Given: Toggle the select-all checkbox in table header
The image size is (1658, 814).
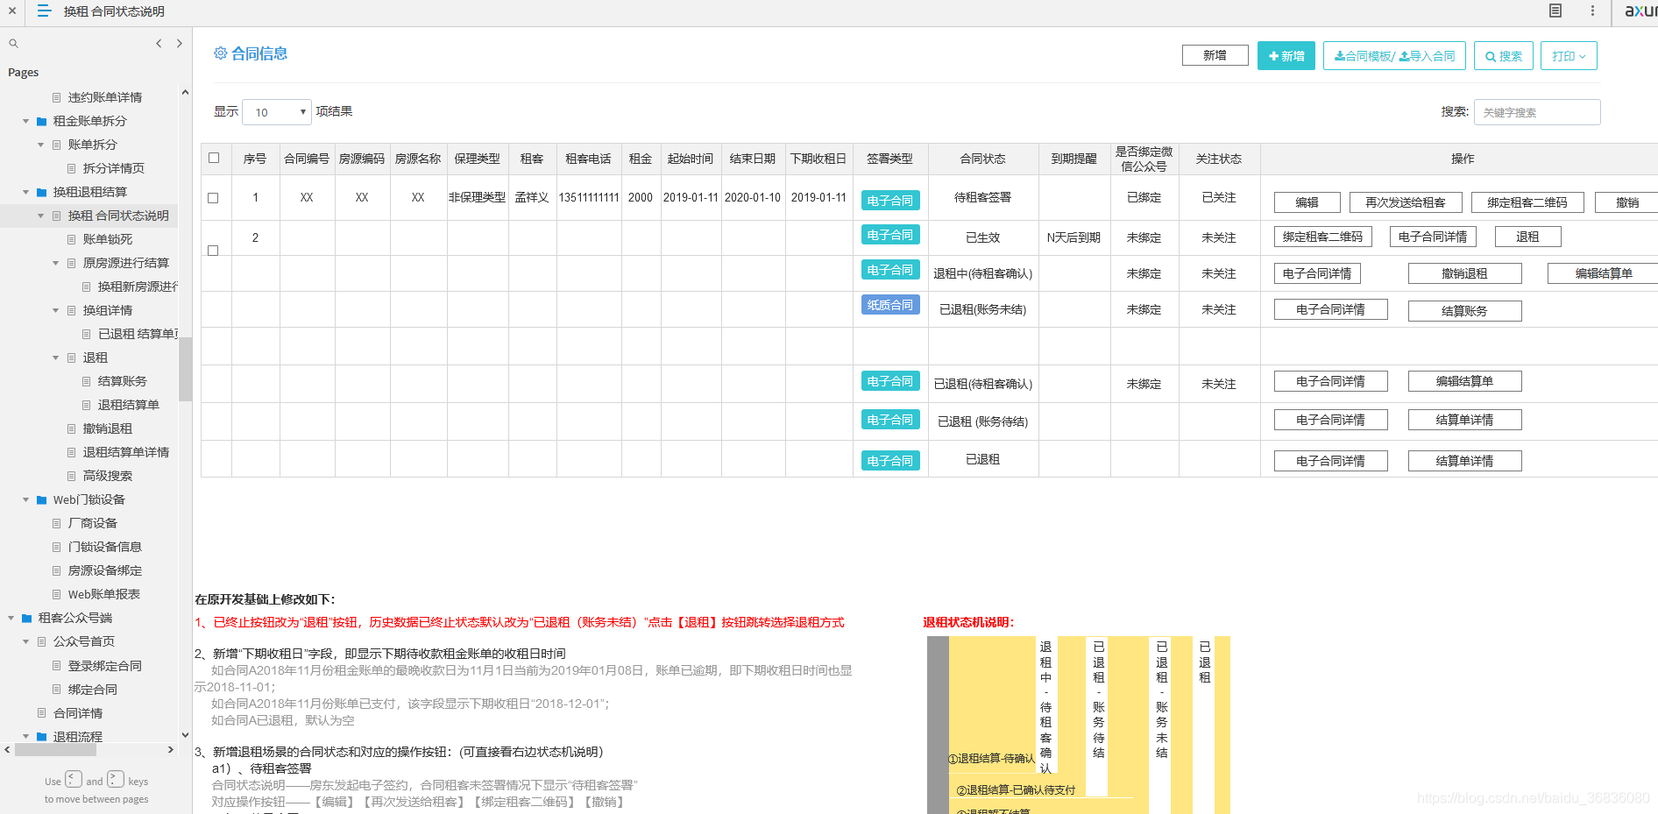Looking at the screenshot, I should point(214,158).
